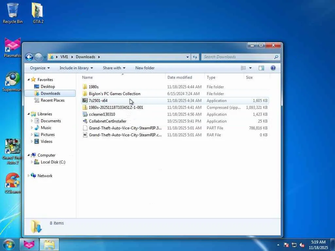Open the address bar history dropdown

(x=187, y=57)
